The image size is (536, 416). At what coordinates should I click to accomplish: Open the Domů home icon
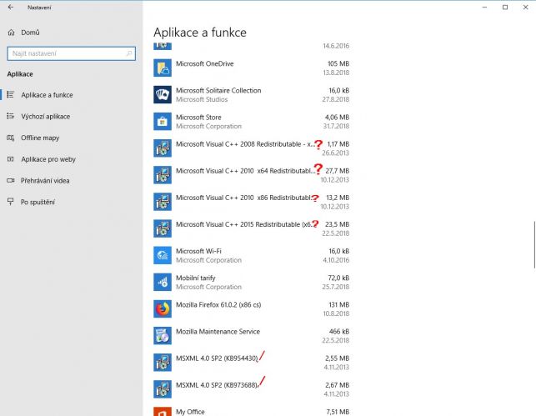coord(12,33)
